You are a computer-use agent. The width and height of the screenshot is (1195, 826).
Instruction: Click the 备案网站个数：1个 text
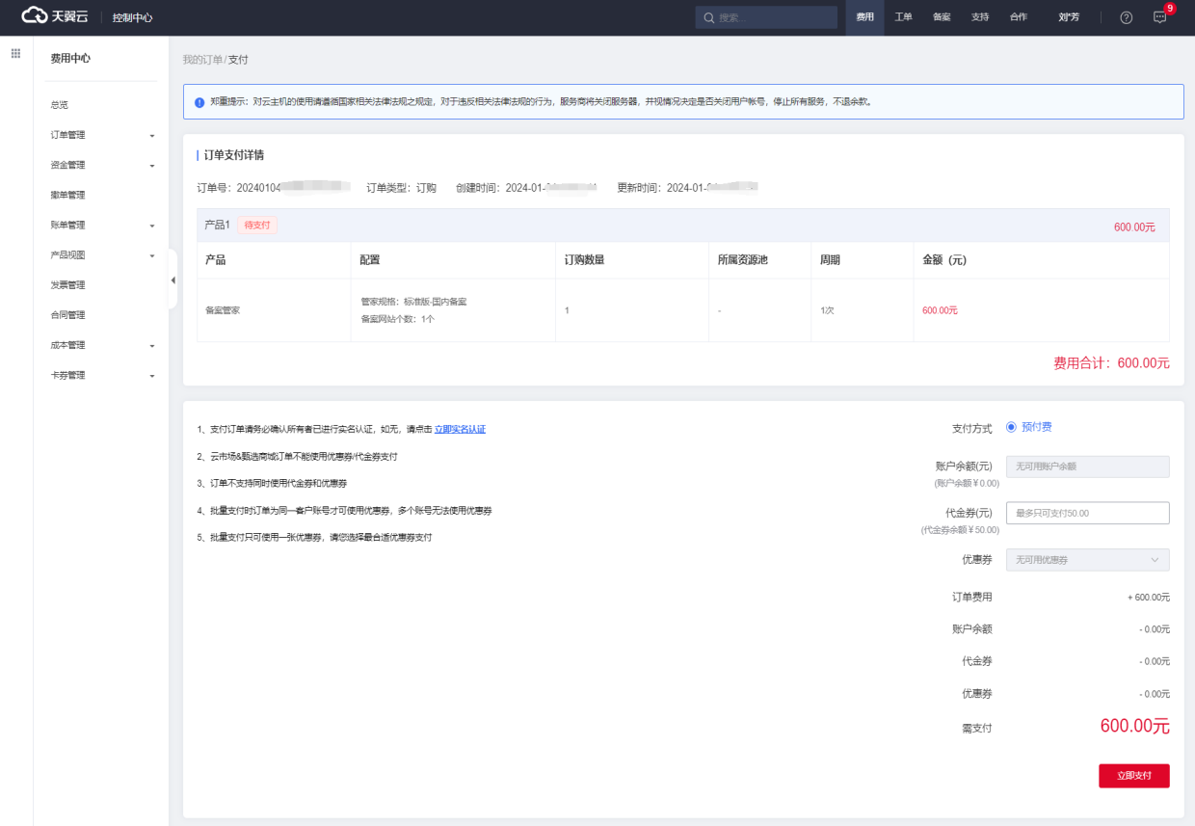pos(398,319)
